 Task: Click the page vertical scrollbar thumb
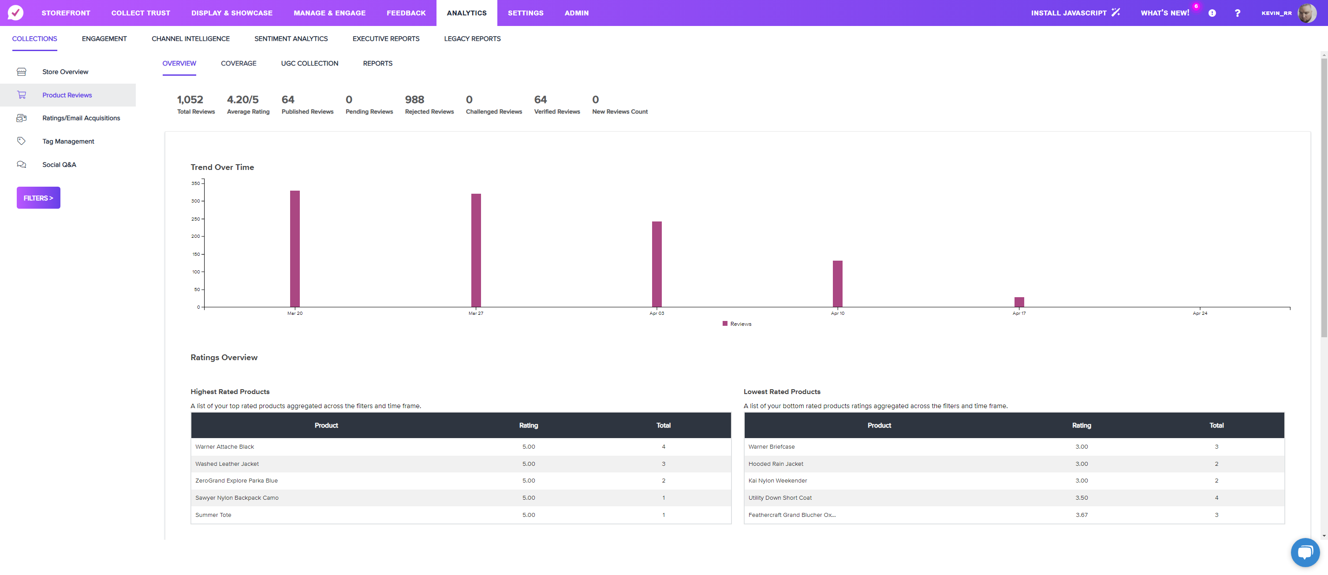1324,198
